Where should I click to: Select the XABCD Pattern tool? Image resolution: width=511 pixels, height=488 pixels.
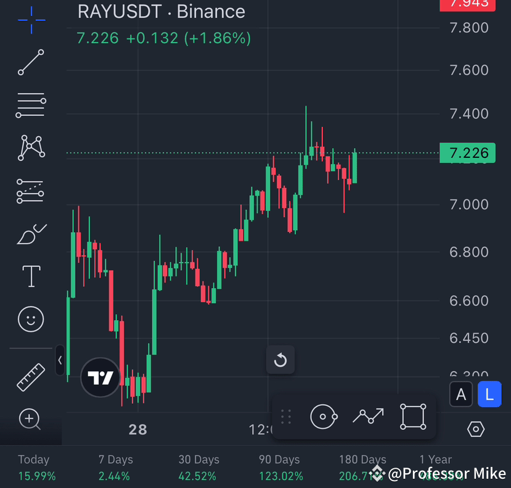point(31,147)
